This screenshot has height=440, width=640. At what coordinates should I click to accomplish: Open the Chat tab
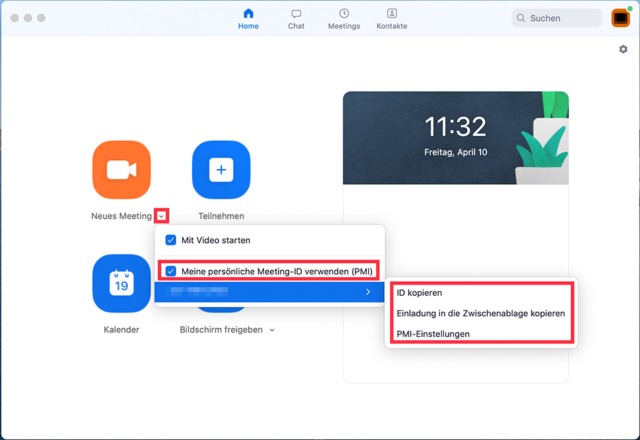pyautogui.click(x=296, y=19)
